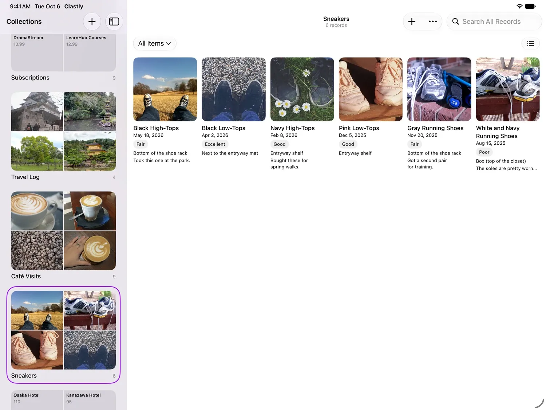Select the Black High-Tops title

[156, 128]
